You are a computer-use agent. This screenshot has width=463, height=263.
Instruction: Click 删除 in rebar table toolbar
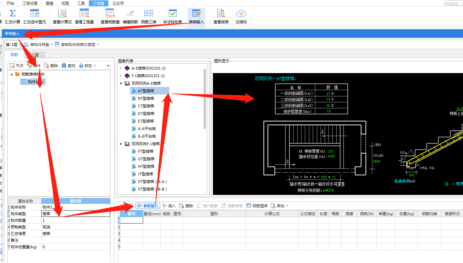pos(186,206)
